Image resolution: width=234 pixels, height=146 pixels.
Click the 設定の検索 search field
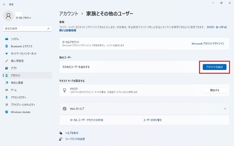pos(27,29)
